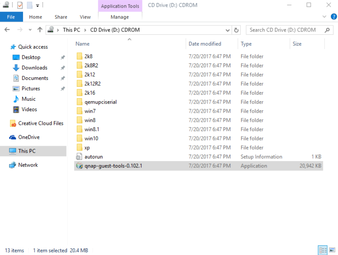338x255 pixels.
Task: Switch to details view in status bar
Action: [x=323, y=250]
